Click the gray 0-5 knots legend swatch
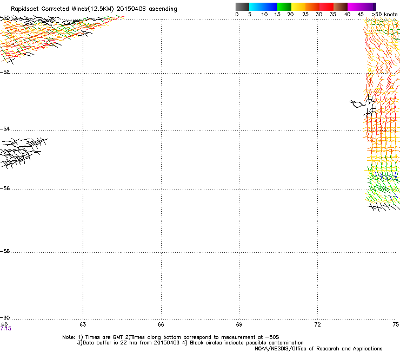Image resolution: width=400 pixels, height=352 pixels. 242,6
